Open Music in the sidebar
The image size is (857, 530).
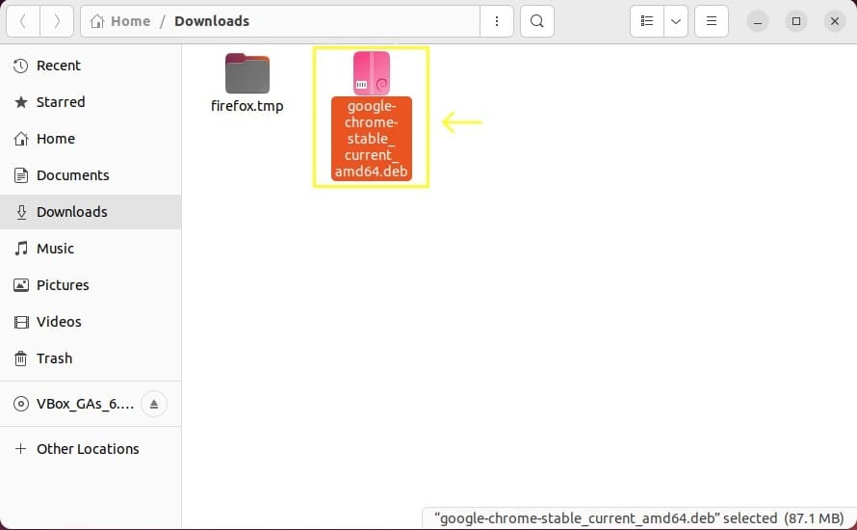pos(91,249)
